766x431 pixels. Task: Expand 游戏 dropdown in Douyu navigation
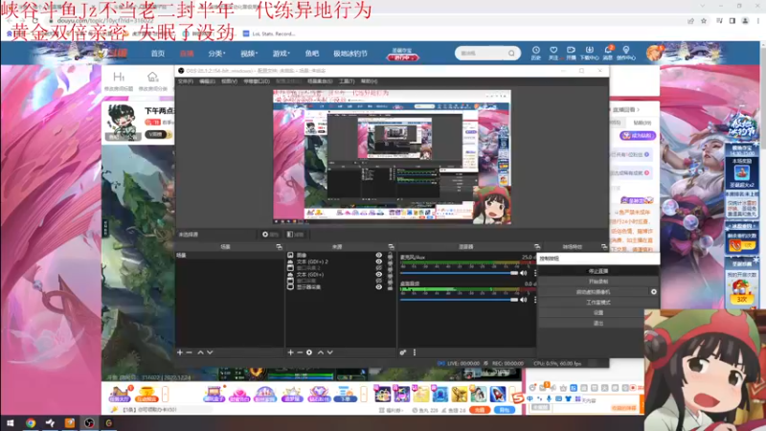pyautogui.click(x=281, y=54)
